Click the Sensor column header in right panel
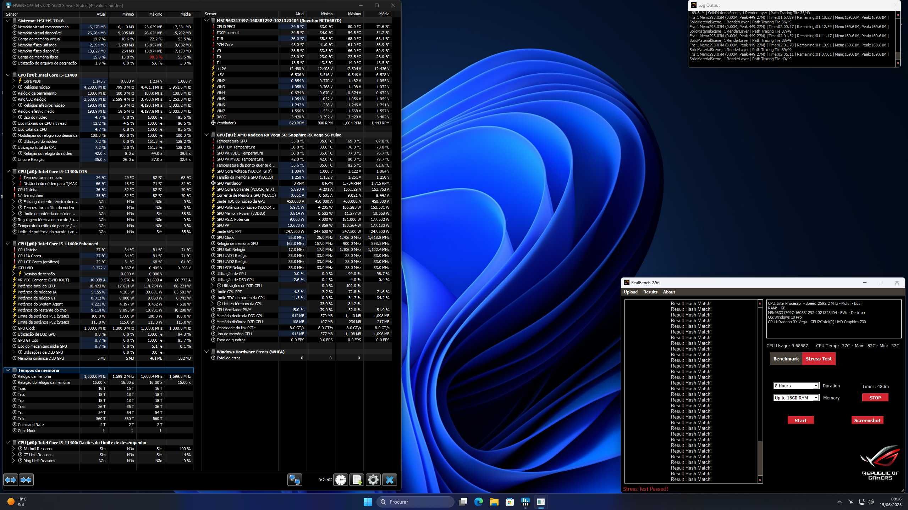908x510 pixels. (240, 14)
